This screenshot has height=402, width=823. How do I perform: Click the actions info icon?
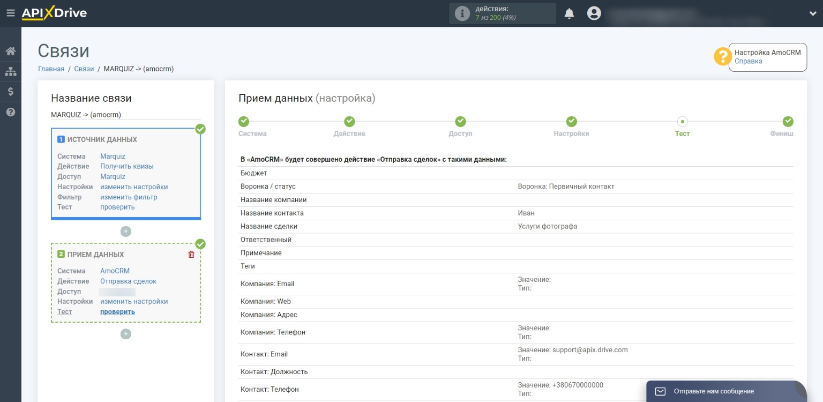coord(462,13)
